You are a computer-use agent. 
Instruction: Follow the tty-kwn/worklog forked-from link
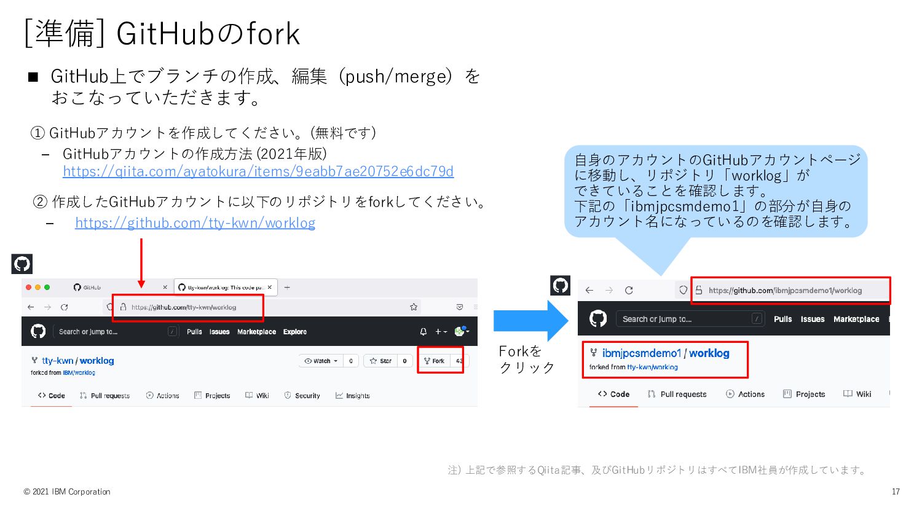[652, 367]
